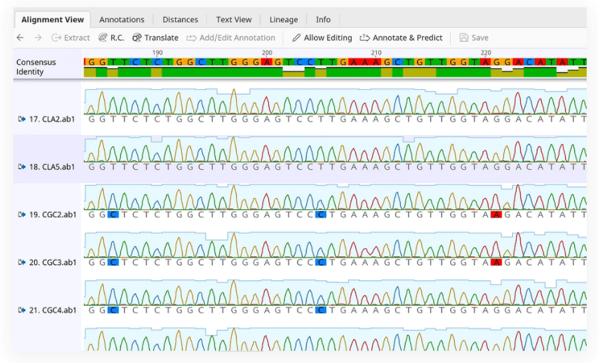Viewport: 598px width, 363px height.
Task: Select the 21. CGC4.ab1 sequence name
Action: click(x=53, y=310)
